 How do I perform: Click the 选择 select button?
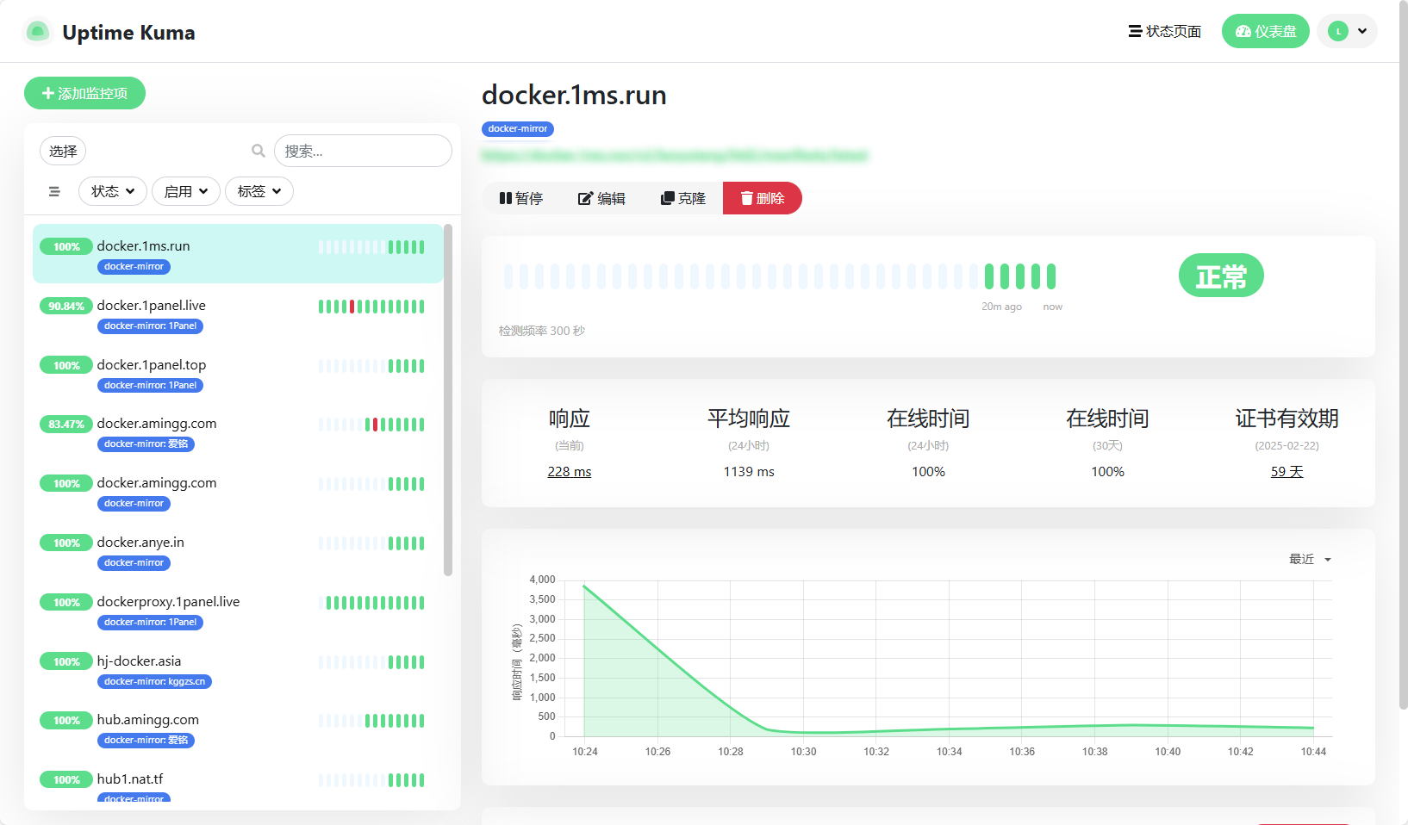63,151
